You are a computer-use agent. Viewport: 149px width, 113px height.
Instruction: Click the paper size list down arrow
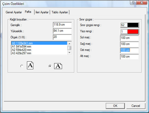tap(69, 52)
